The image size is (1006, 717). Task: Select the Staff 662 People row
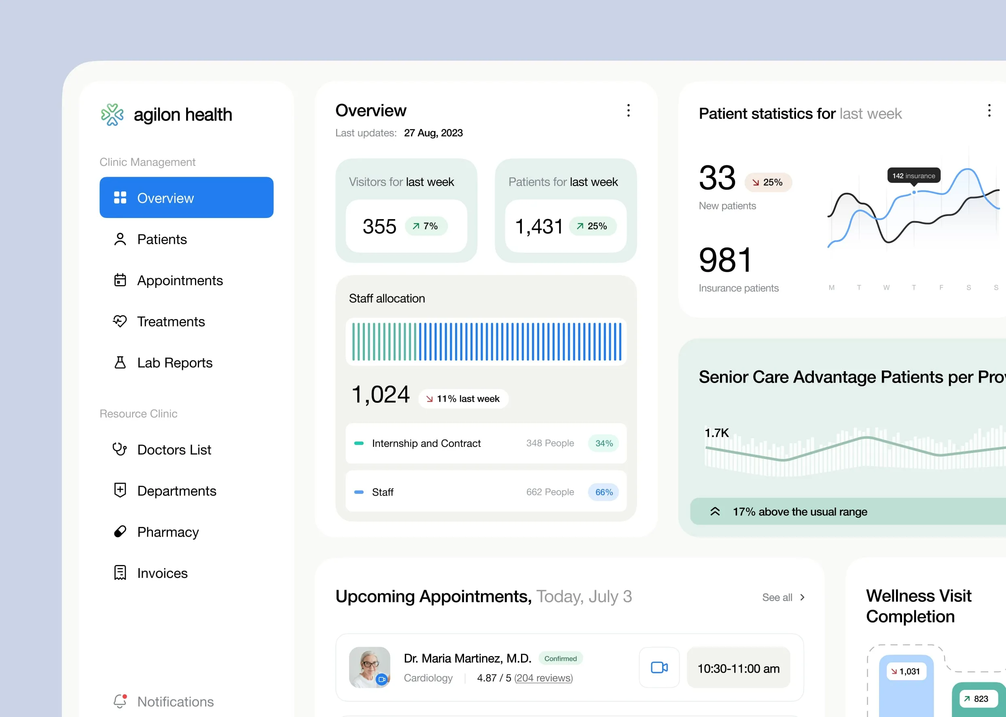tap(486, 491)
